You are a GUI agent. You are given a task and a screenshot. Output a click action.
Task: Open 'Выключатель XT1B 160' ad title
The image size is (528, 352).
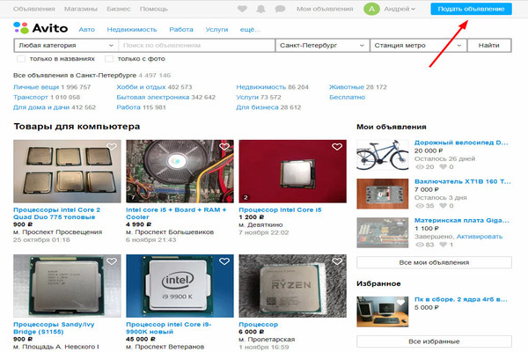tap(462, 181)
